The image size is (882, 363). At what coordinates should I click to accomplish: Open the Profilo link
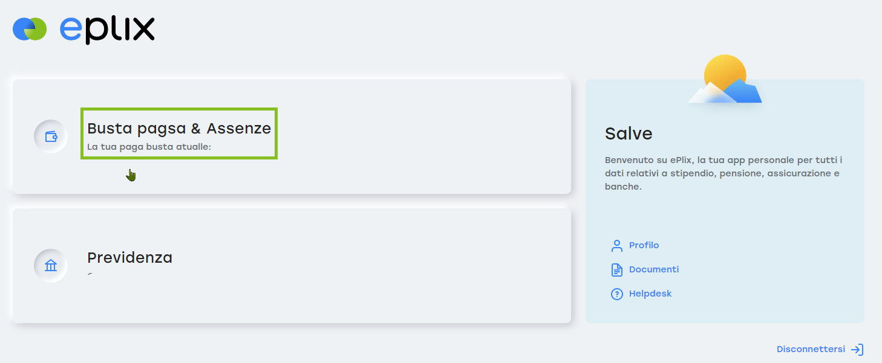644,245
